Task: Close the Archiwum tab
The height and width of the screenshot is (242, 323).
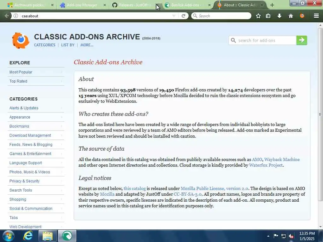Action: point(52,5)
